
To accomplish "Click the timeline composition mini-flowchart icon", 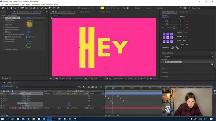I will click(80, 87).
